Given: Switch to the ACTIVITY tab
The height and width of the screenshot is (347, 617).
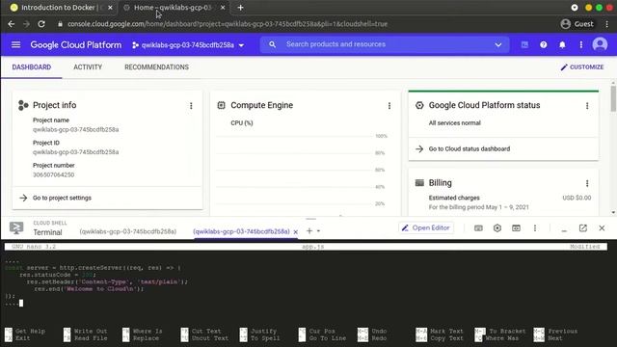Looking at the screenshot, I should (x=88, y=67).
